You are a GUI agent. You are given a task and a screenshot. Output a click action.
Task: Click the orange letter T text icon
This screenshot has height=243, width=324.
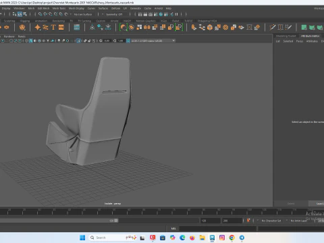(x=53, y=28)
